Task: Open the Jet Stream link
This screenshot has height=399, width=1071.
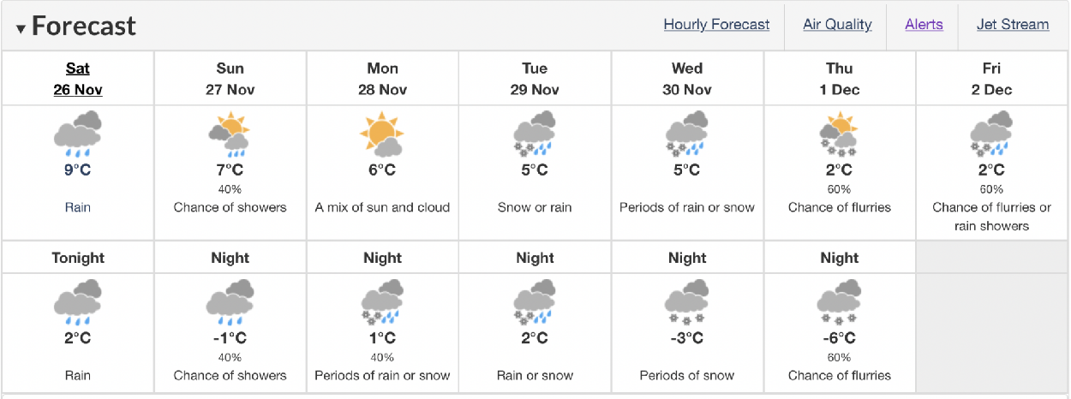Action: coord(1013,25)
